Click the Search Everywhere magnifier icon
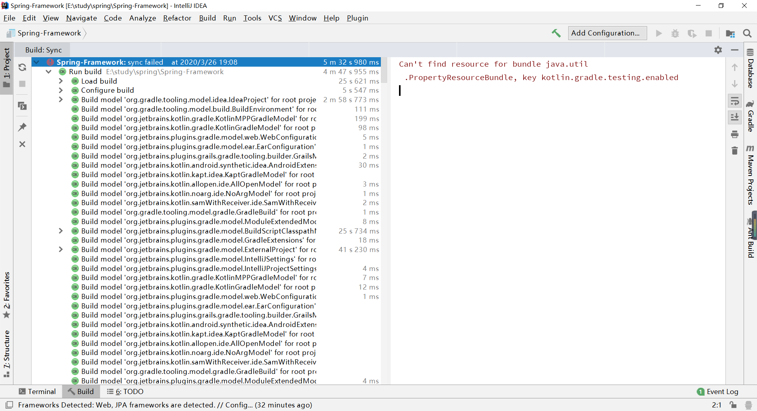 [x=747, y=33]
